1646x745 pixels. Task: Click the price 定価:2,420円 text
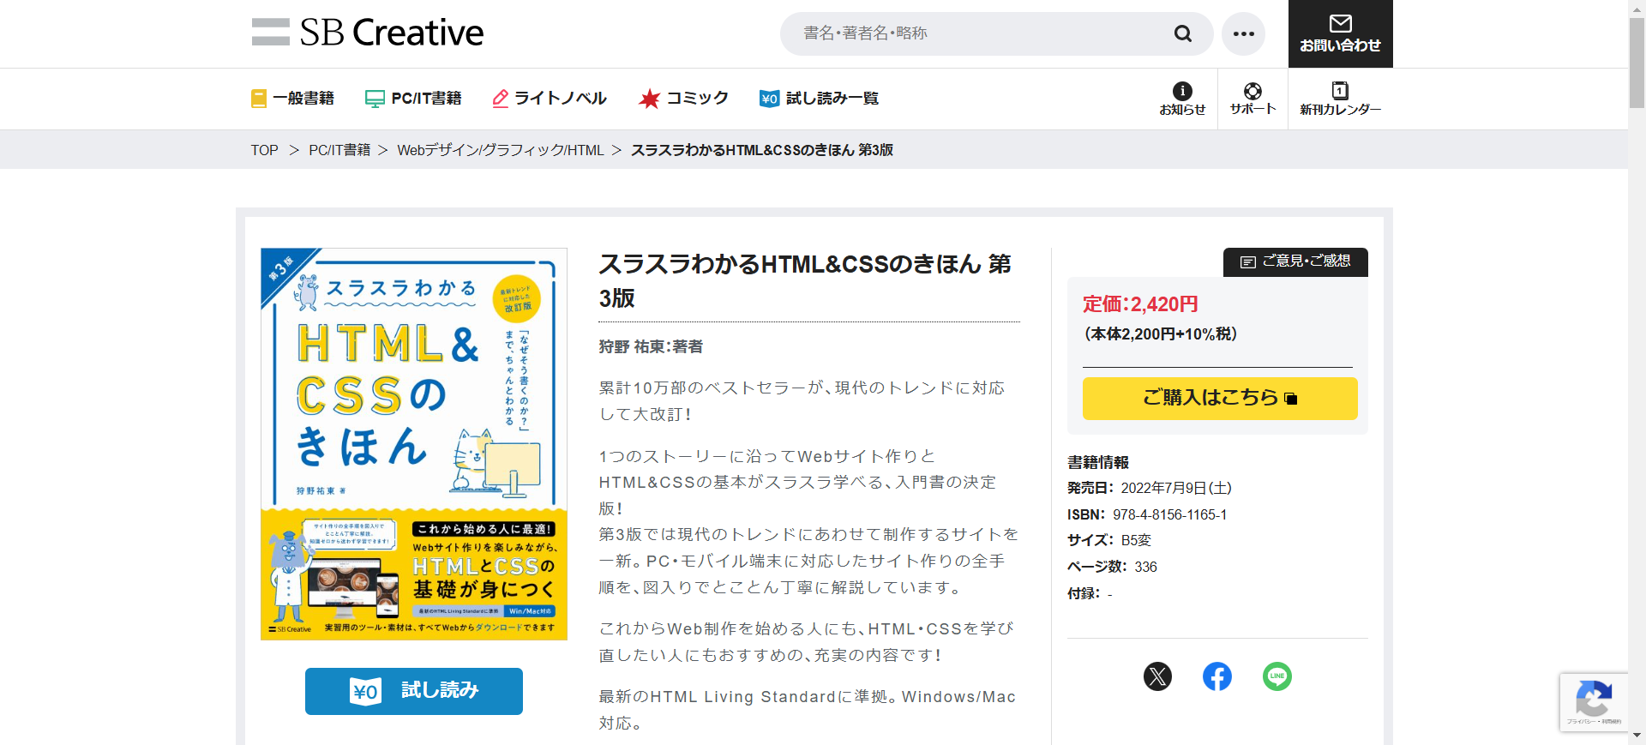(1140, 304)
